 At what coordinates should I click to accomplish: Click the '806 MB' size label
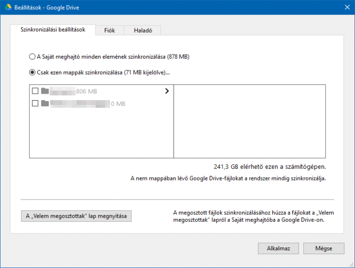point(86,91)
